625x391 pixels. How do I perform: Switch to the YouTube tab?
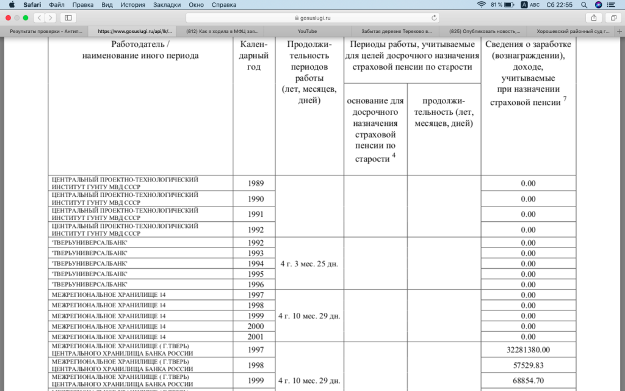tap(307, 31)
